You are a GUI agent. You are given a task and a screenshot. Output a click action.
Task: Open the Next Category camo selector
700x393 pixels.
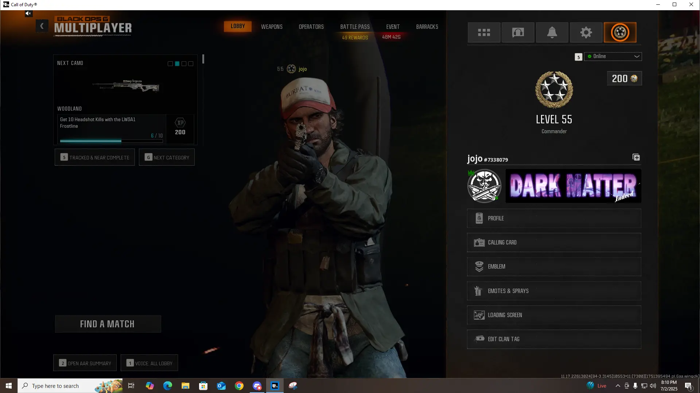click(x=167, y=157)
